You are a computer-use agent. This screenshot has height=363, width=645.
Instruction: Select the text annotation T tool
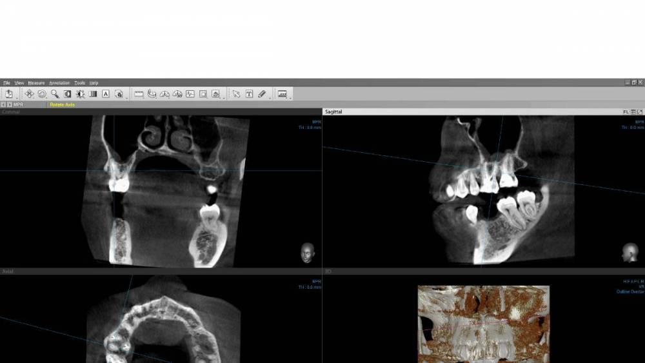[249, 94]
